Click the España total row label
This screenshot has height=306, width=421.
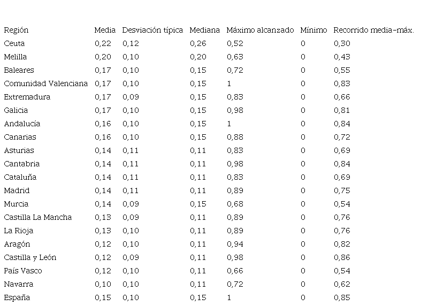pyautogui.click(x=17, y=298)
